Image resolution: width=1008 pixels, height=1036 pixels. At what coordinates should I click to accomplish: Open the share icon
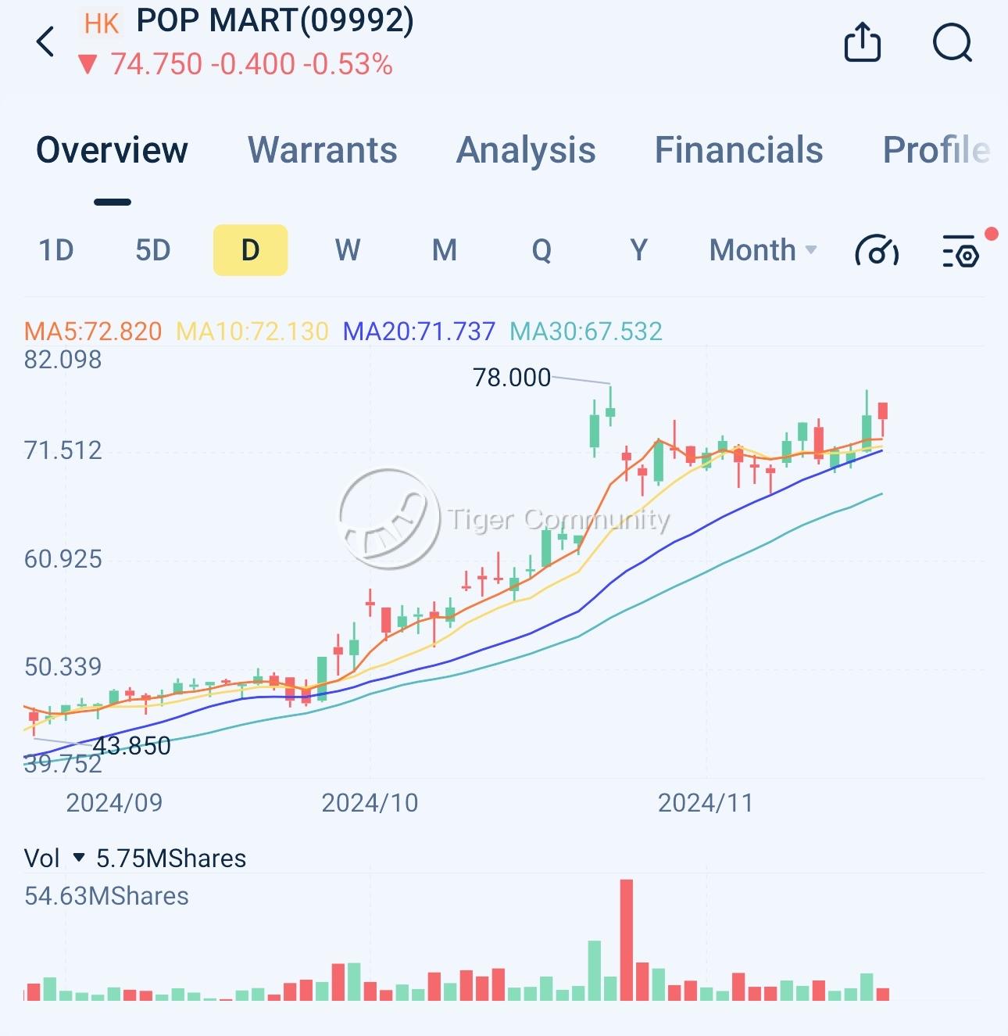point(863,41)
